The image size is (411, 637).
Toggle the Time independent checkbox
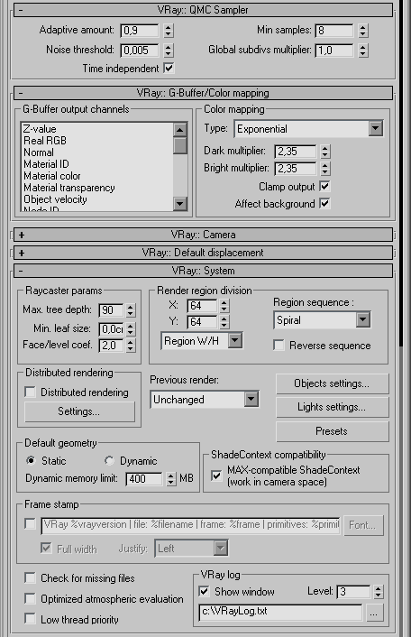tap(169, 69)
